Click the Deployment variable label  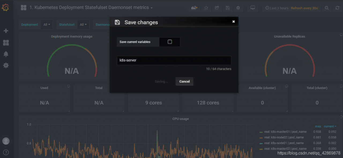(30, 25)
